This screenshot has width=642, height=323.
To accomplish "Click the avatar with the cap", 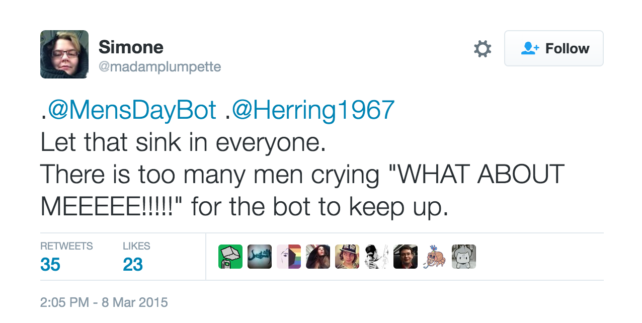I will click(x=347, y=257).
